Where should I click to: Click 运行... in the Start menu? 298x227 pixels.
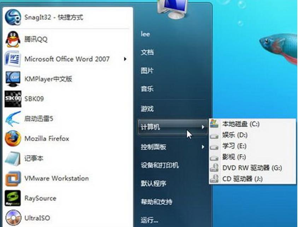click(150, 220)
